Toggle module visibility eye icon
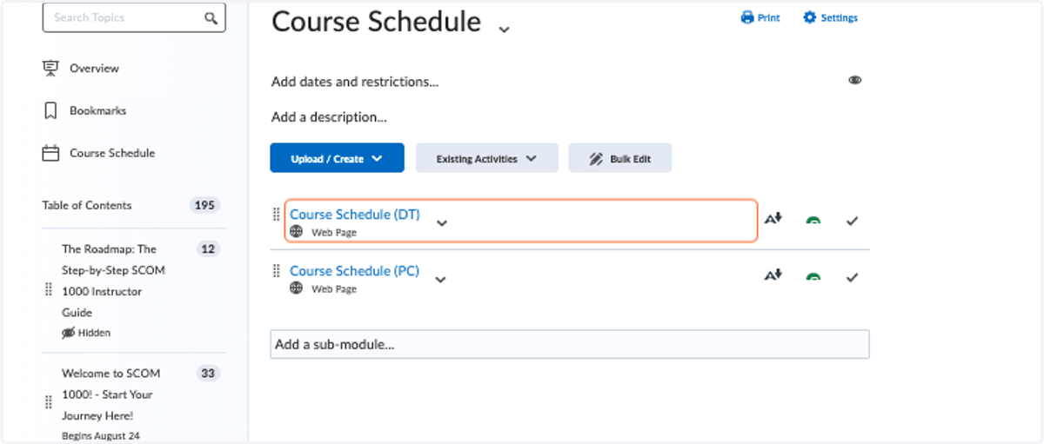The height and width of the screenshot is (444, 1044). pyautogui.click(x=855, y=80)
